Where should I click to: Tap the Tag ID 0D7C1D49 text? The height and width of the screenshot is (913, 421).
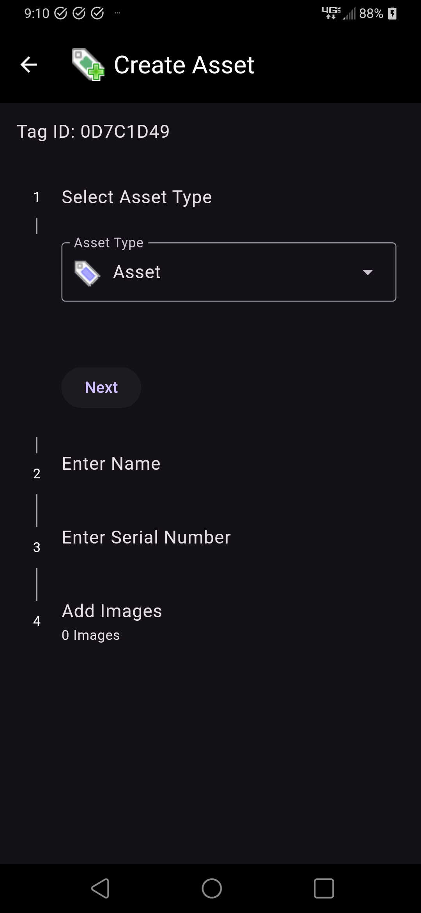pyautogui.click(x=94, y=131)
